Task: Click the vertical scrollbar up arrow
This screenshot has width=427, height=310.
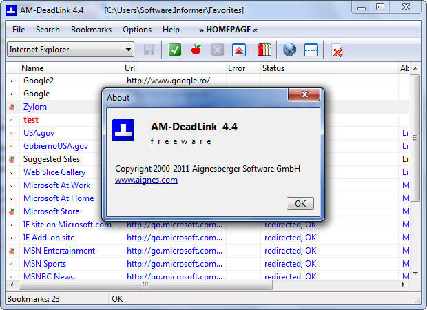Action: [x=415, y=68]
